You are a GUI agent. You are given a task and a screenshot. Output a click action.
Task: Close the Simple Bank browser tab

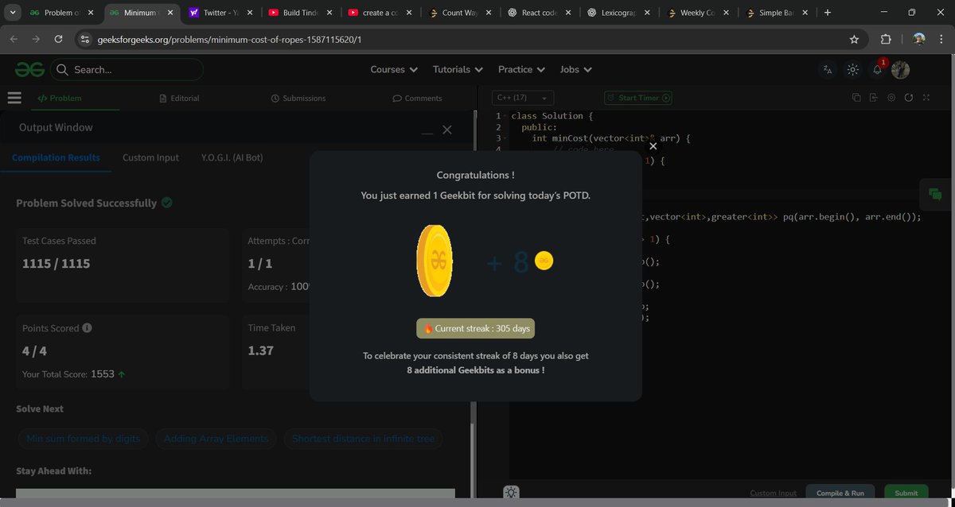coord(805,13)
